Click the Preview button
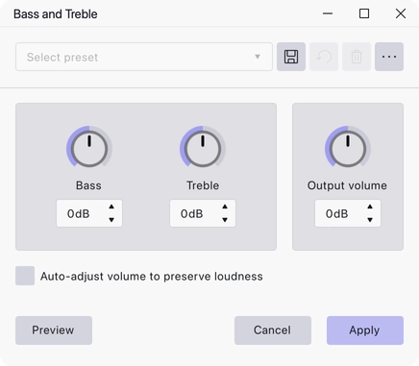The width and height of the screenshot is (419, 366). click(x=54, y=330)
